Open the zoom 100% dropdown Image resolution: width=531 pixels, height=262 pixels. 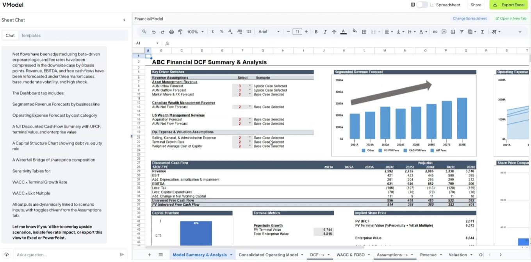[196, 32]
